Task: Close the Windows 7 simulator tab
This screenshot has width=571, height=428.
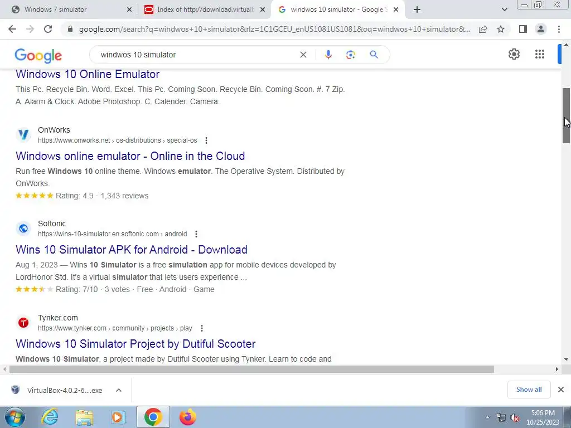Action: pos(129,9)
